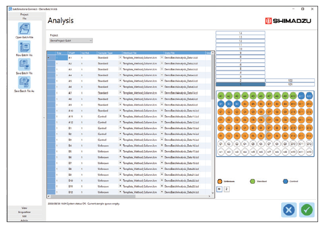The height and width of the screenshot is (229, 325).
Task: Select empty well H1 on the plate
Action: coord(221,152)
